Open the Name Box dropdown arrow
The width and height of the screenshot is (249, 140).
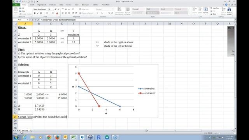pos(28,20)
